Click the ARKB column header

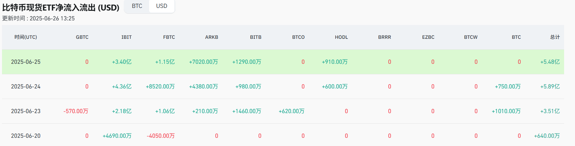click(x=212, y=37)
